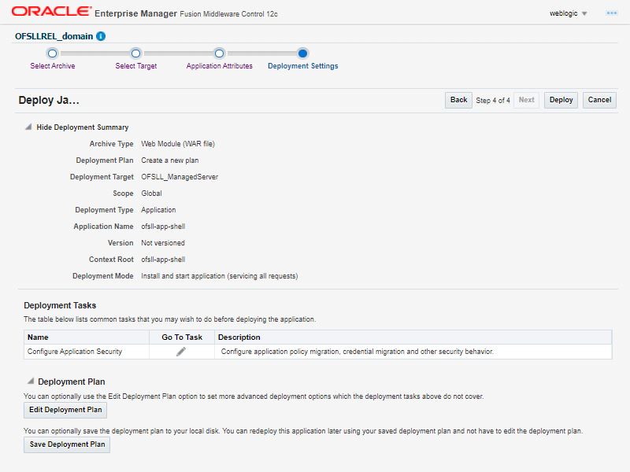630x472 pixels.
Task: Click the Name column header
Action: (87, 337)
